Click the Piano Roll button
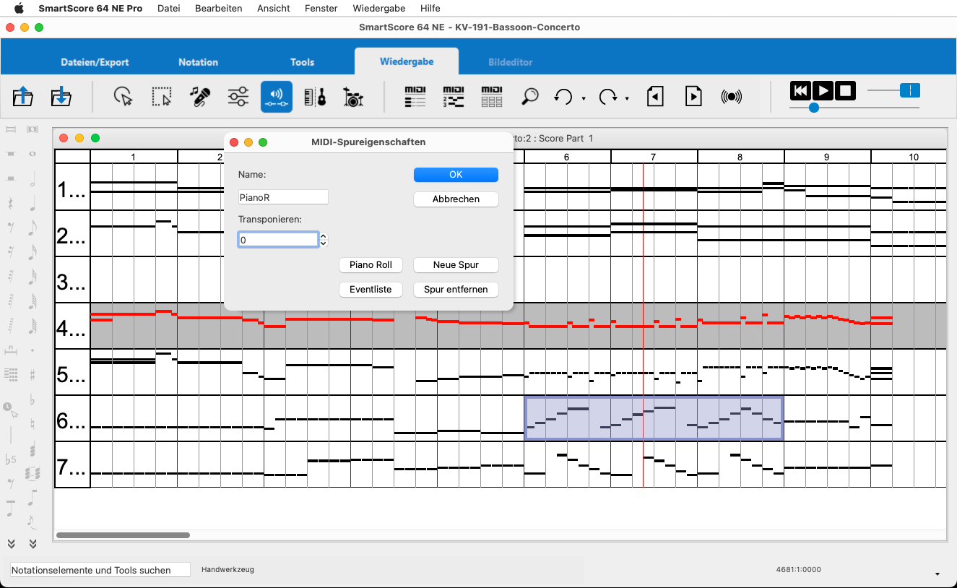This screenshot has height=588, width=957. [x=371, y=265]
